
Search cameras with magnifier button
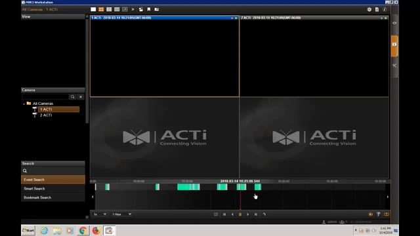73,96
